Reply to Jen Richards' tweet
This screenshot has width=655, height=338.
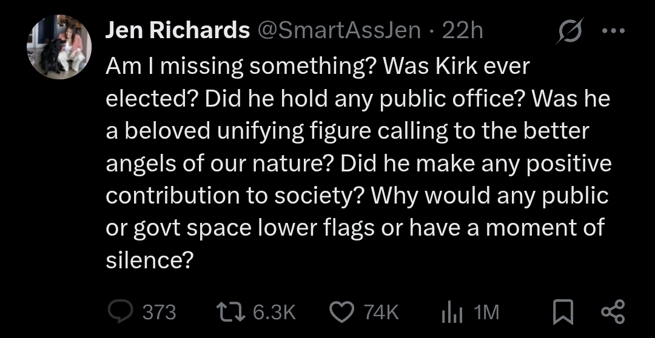pyautogui.click(x=119, y=311)
